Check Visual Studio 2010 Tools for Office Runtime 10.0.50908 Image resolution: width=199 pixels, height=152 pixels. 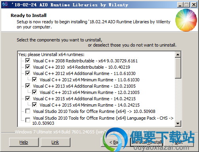point(28,111)
